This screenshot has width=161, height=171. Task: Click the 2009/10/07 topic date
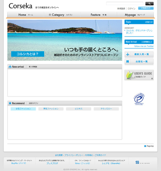click(x=129, y=28)
